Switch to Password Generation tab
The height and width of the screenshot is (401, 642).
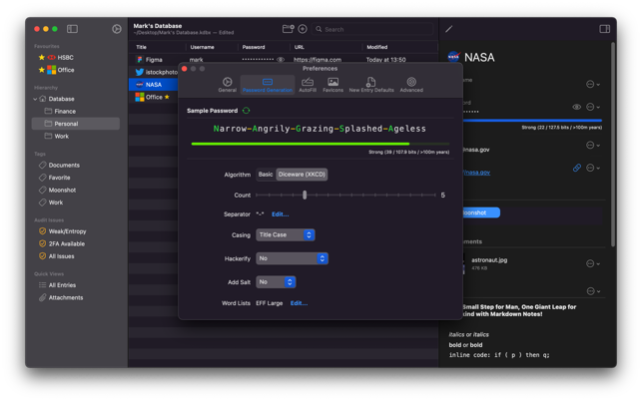pyautogui.click(x=268, y=85)
